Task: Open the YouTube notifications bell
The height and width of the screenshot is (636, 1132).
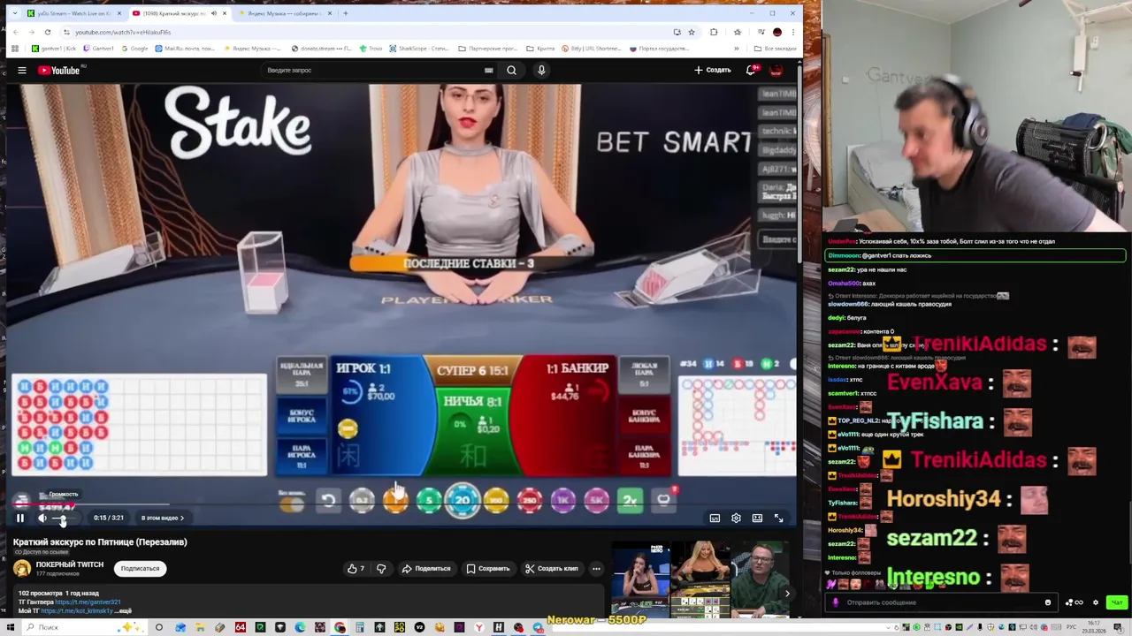Action: click(x=751, y=70)
